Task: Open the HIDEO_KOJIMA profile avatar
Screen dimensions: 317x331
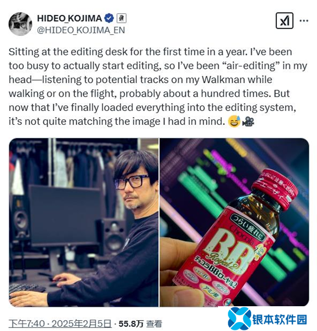Action: coord(20,24)
